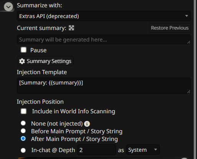Open the System role dropdown
Viewport: 197px width, 159px height.
143,150
